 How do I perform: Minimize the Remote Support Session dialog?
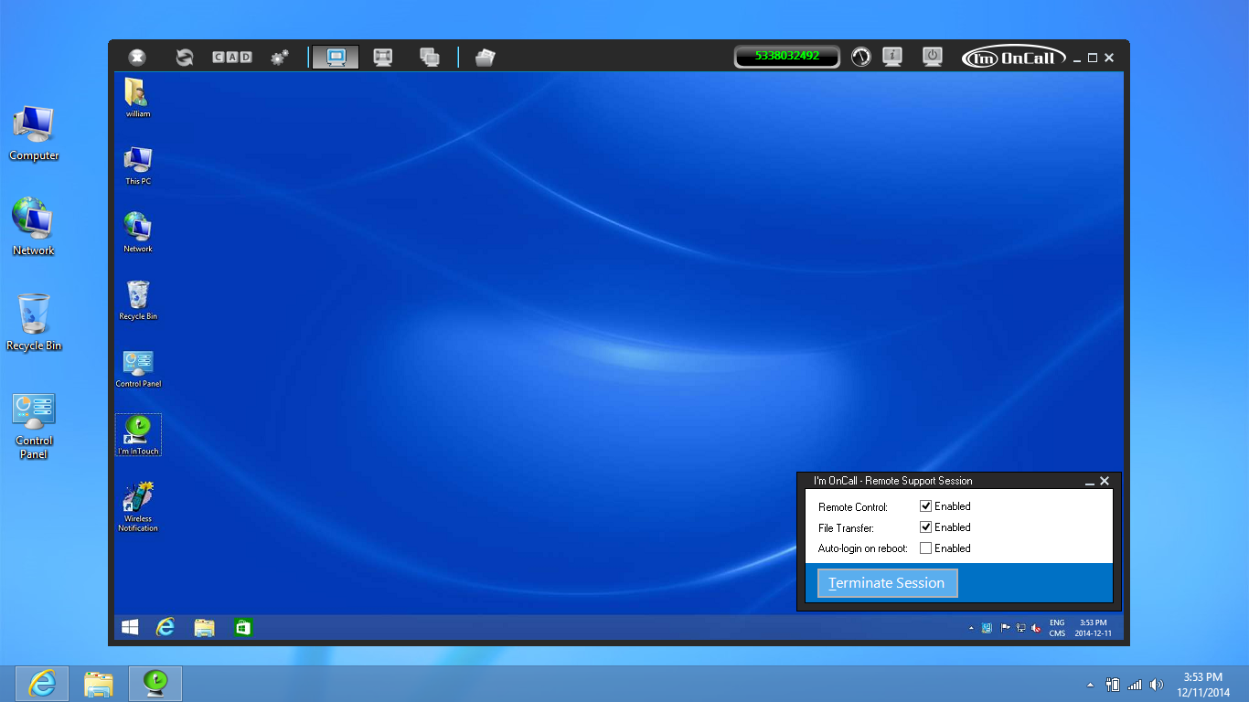pyautogui.click(x=1089, y=482)
